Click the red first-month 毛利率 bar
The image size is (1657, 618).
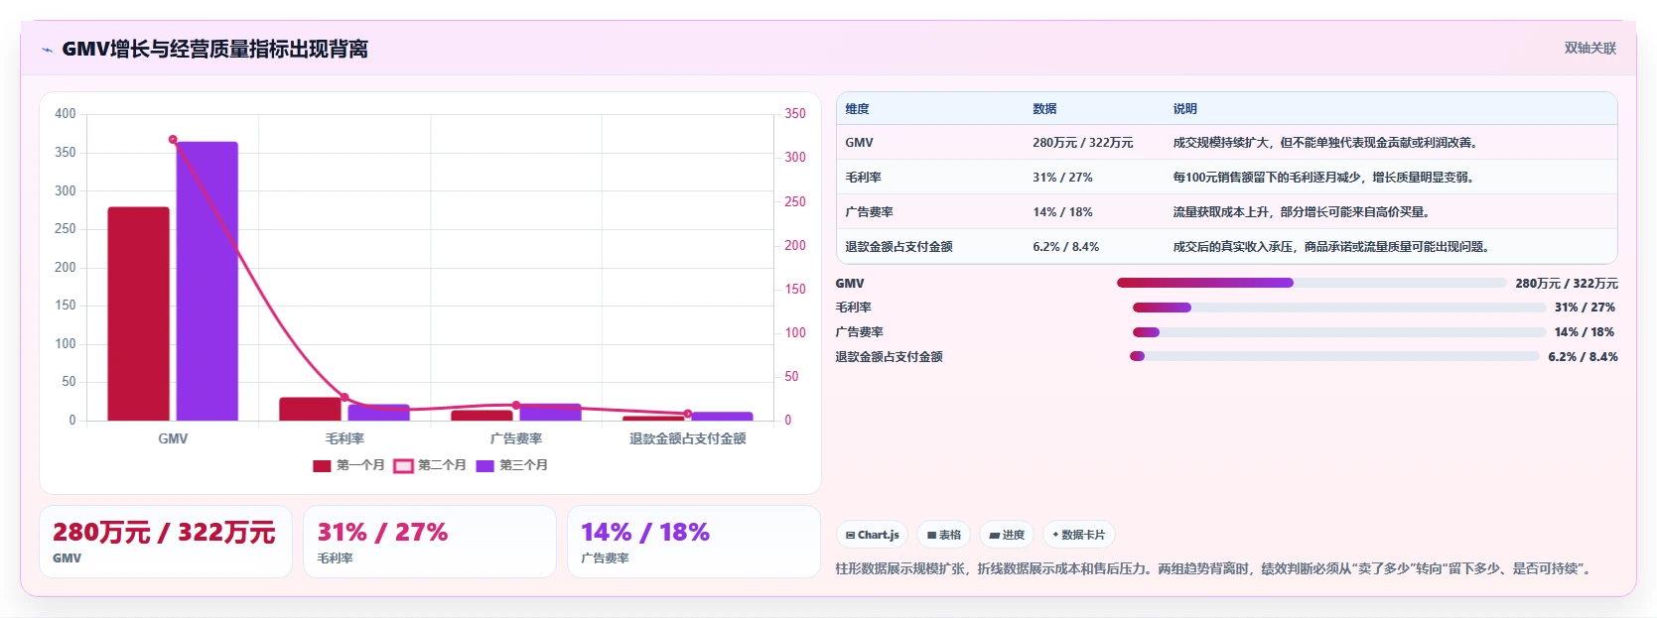click(x=310, y=409)
